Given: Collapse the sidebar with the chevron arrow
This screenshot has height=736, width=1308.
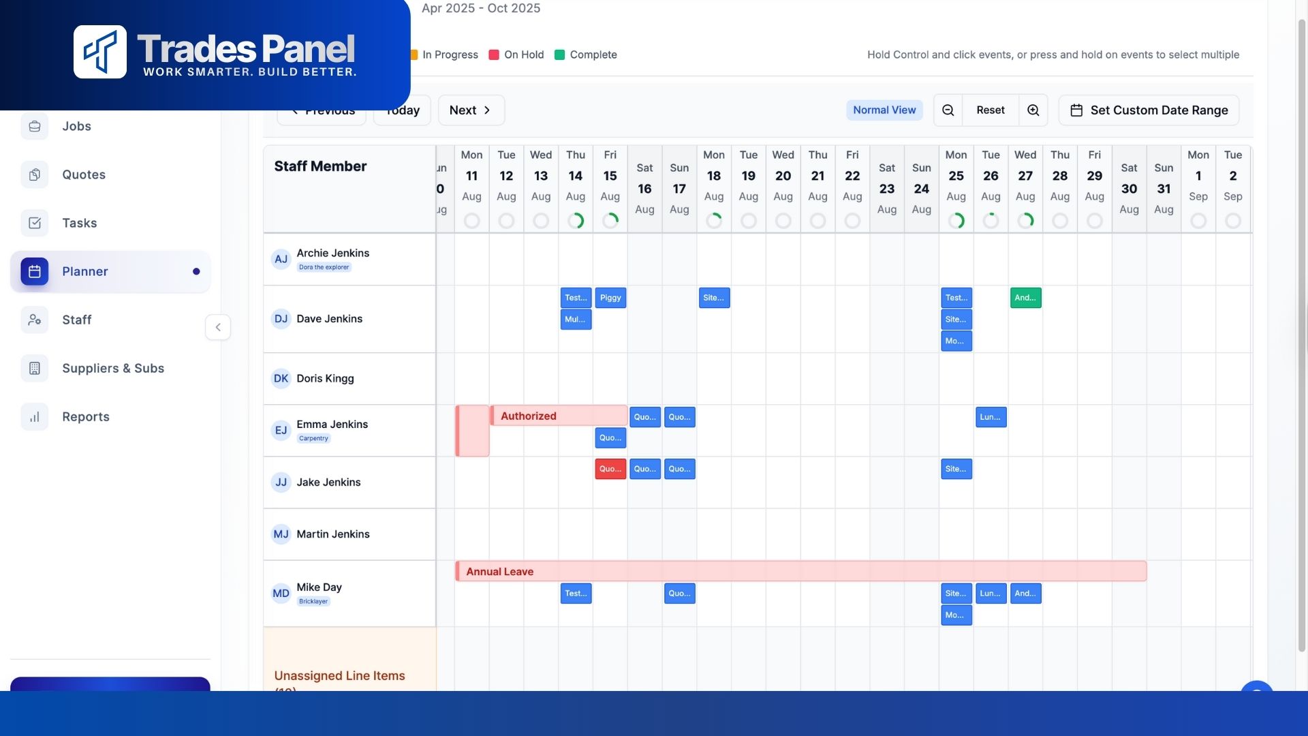Looking at the screenshot, I should click(x=218, y=327).
